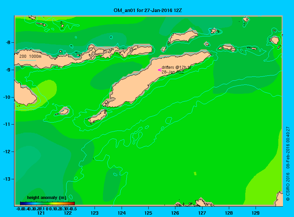294x217 pixels.
Task: Click latitude label -8 on y-axis
Action: tap(8, 42)
